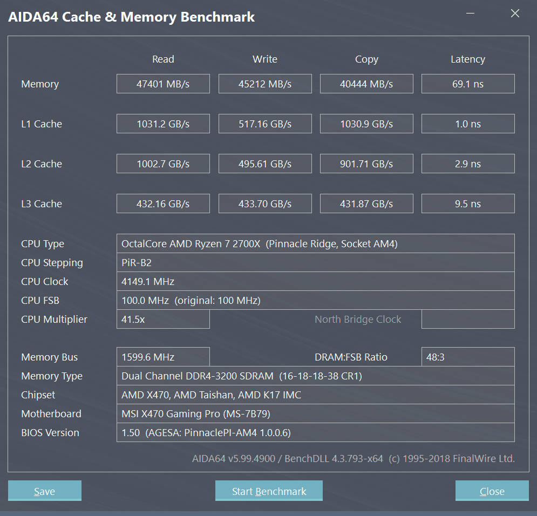Click the Memory Write speed value
The width and height of the screenshot is (537, 516).
(x=265, y=84)
